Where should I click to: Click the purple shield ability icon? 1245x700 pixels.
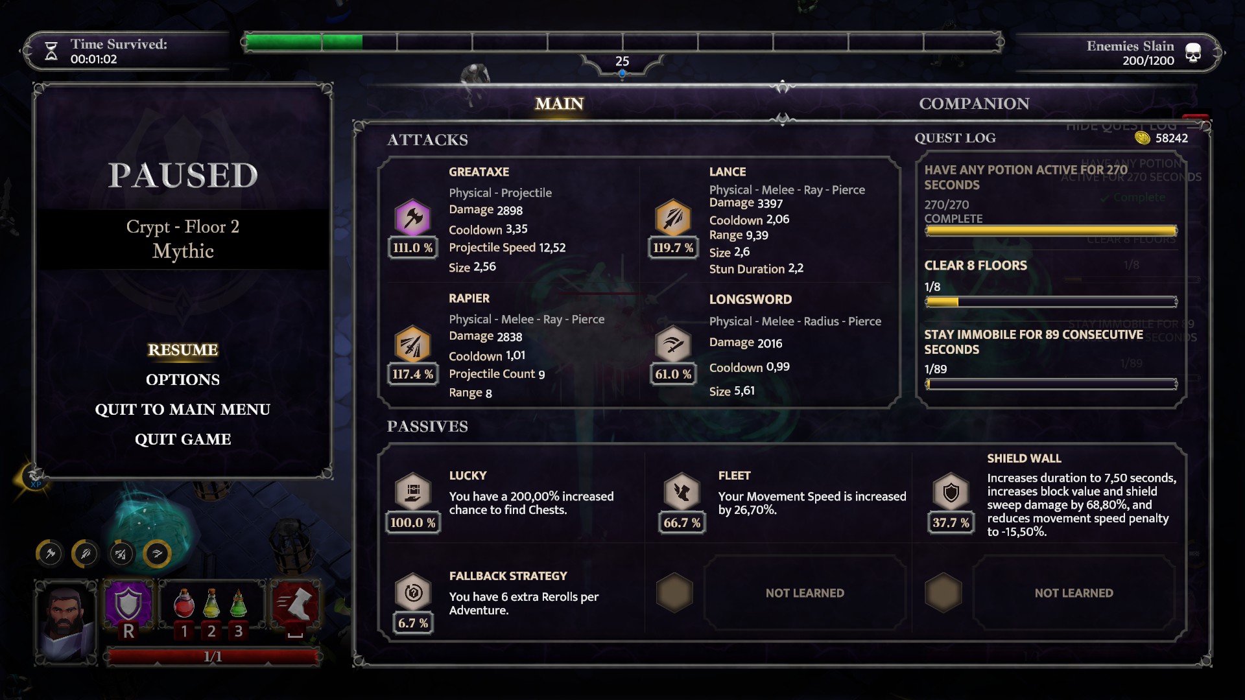128,603
